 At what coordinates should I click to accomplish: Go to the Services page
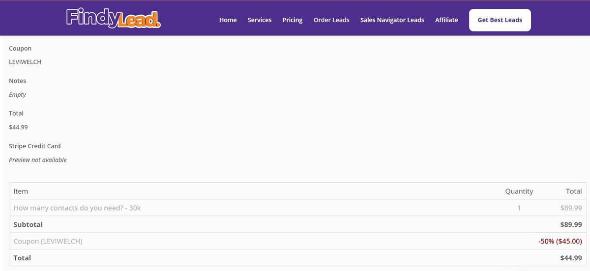(x=260, y=20)
